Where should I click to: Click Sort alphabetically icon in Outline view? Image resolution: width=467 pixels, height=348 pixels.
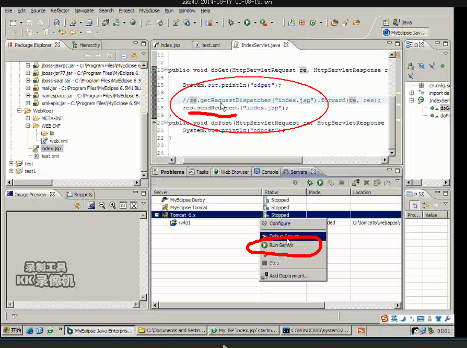411,66
